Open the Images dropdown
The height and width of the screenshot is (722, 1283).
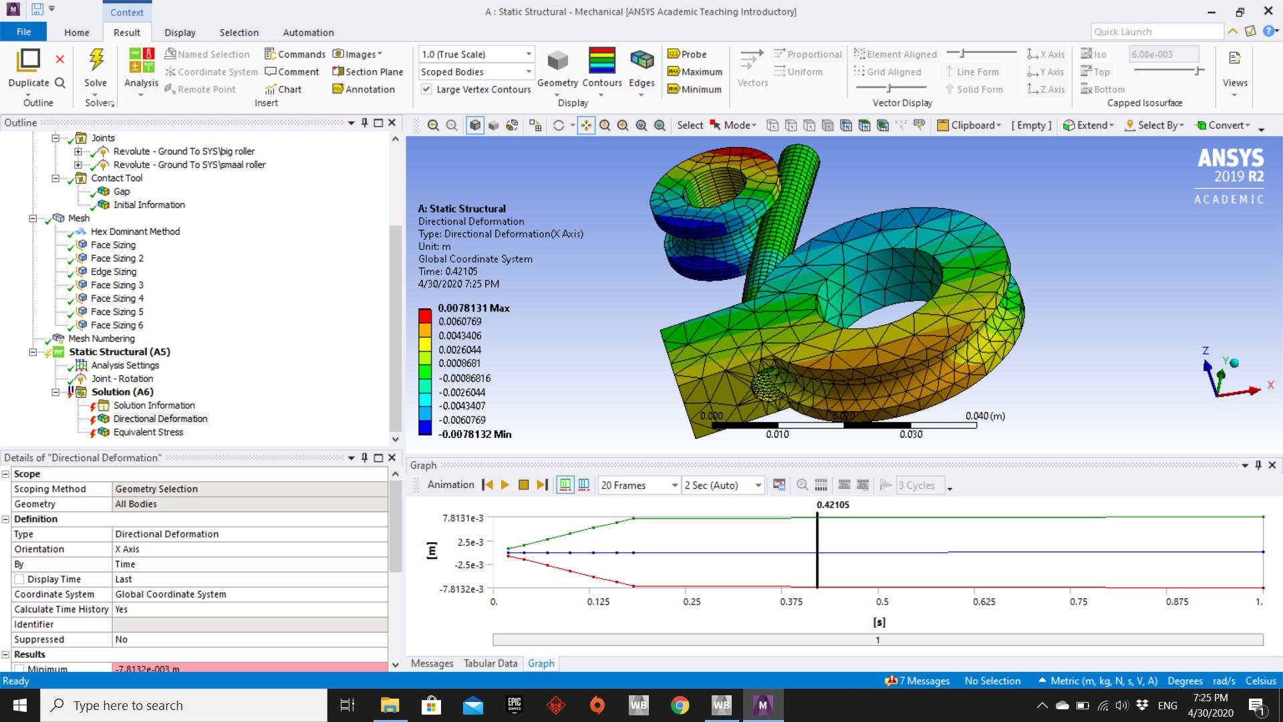[x=358, y=54]
